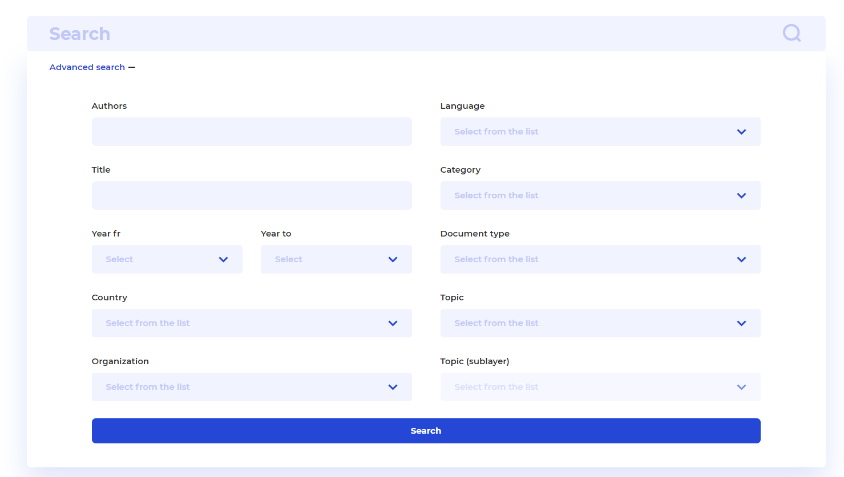Screen dimensions: 844x477
Task: Click the chevron arrow in Country field
Action: 393,323
